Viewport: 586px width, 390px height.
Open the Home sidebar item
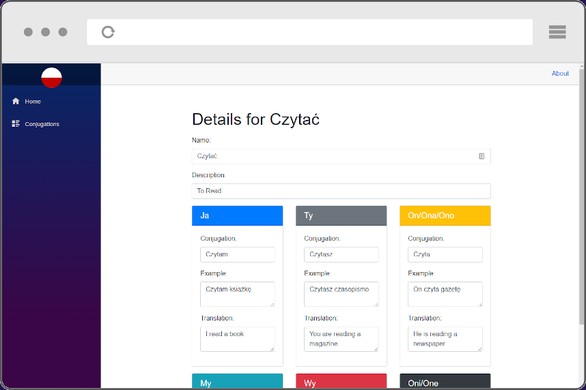[33, 102]
